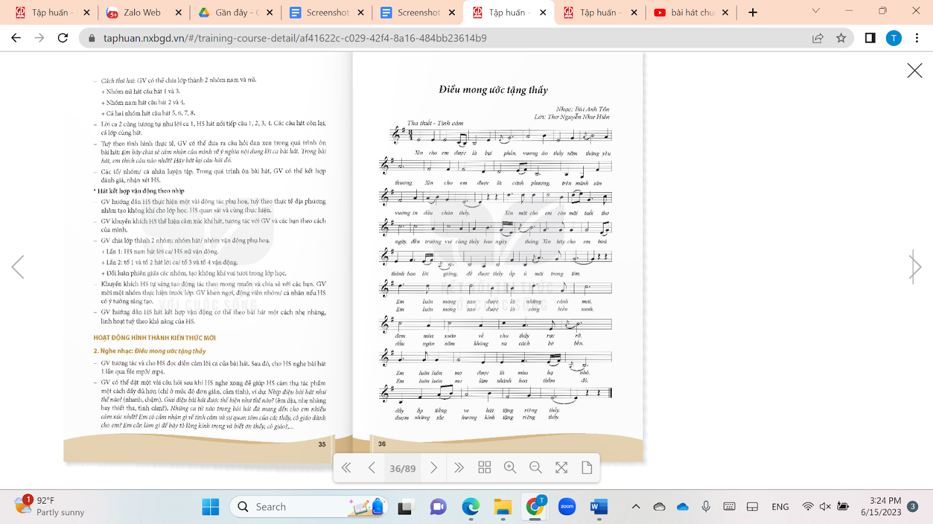
Task: View site information lock icon
Action: point(92,38)
